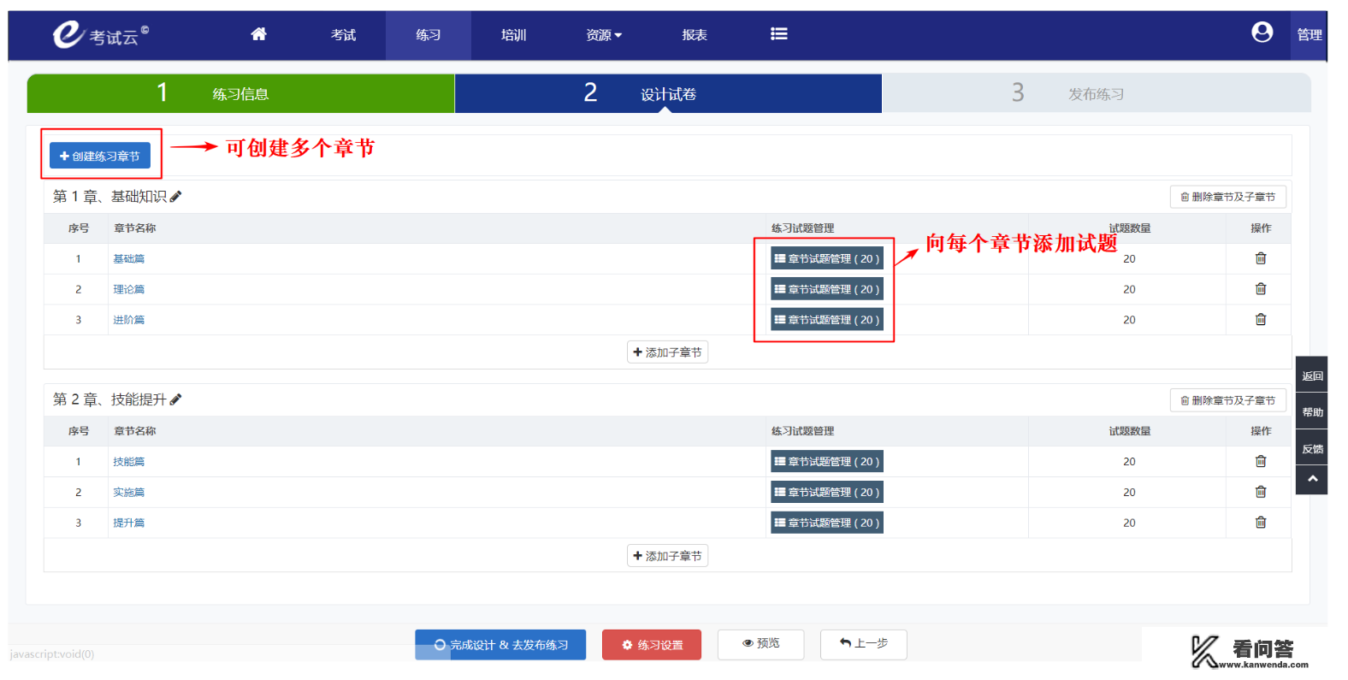Image resolution: width=1348 pixels, height=680 pixels.
Task: Click the 管理 menu item
Action: click(1309, 35)
